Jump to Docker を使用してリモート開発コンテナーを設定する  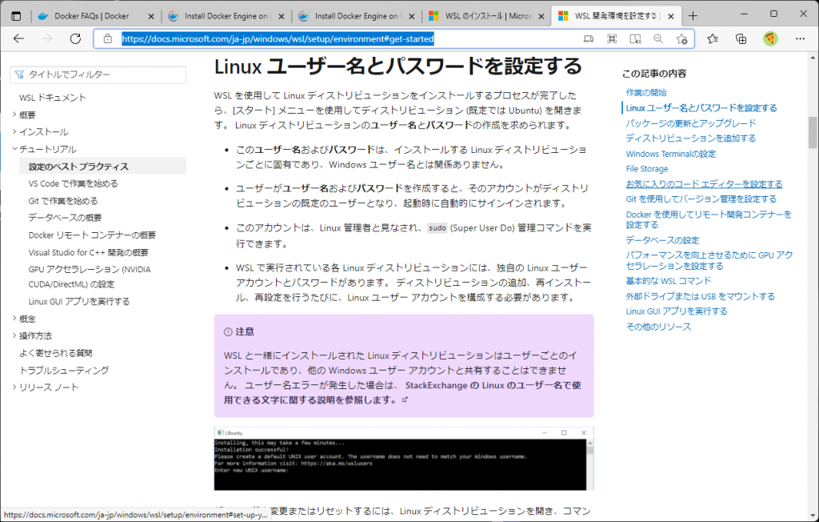[709, 219]
